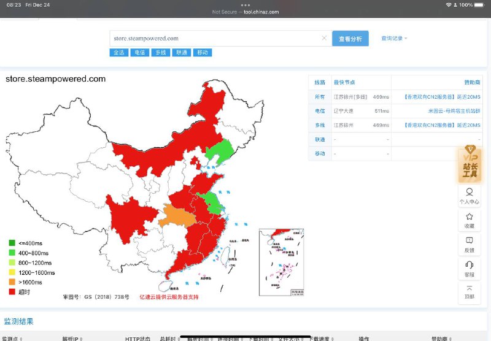Image resolution: width=491 pixels, height=341 pixels.
Task: Click the red Sichuan province on the map
Action: (x=130, y=218)
